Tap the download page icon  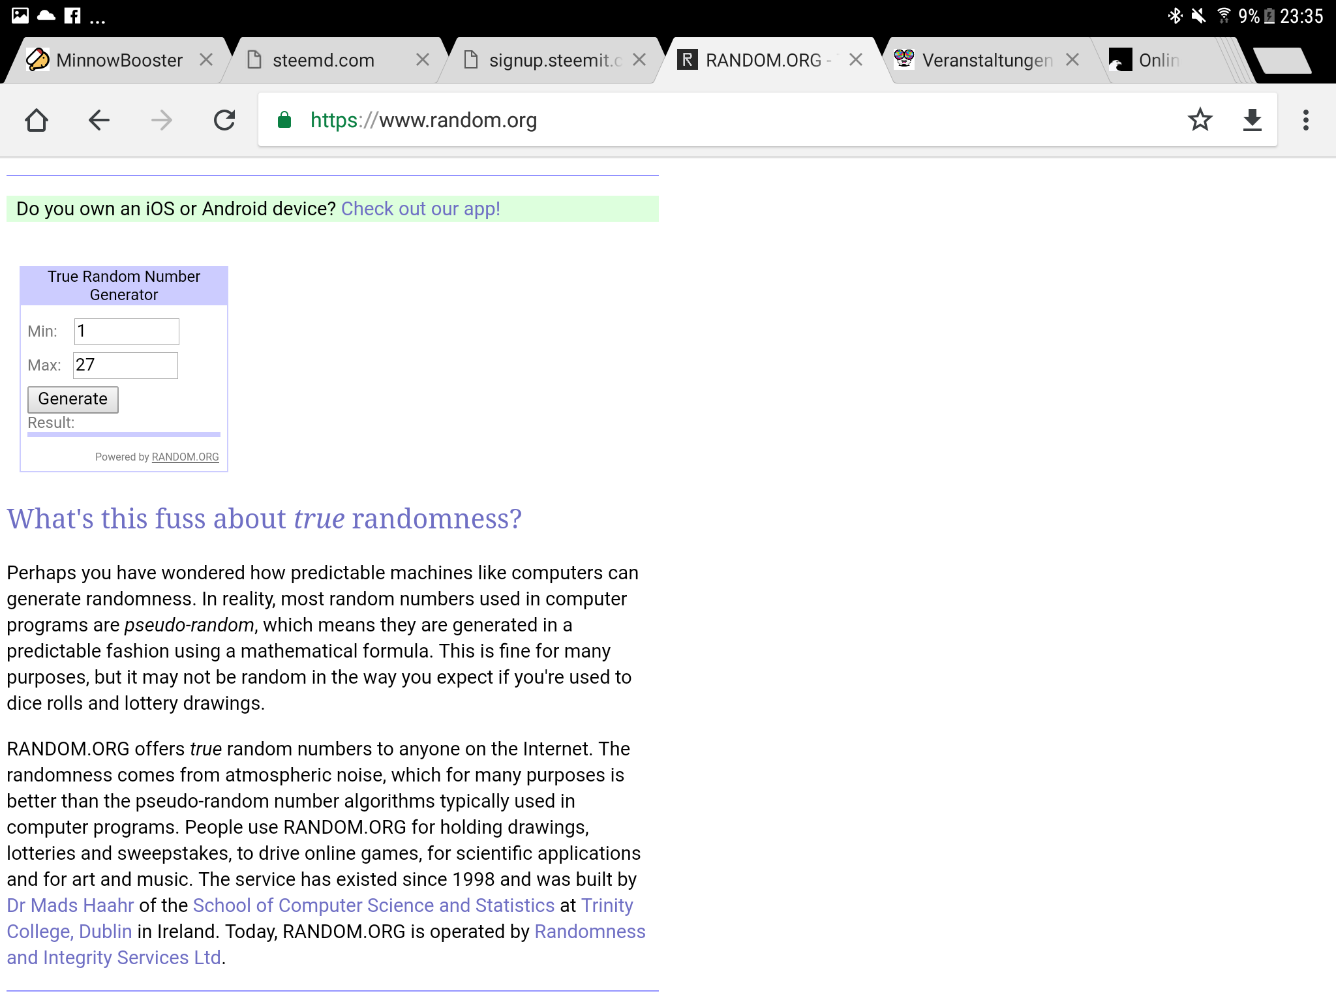pos(1252,120)
